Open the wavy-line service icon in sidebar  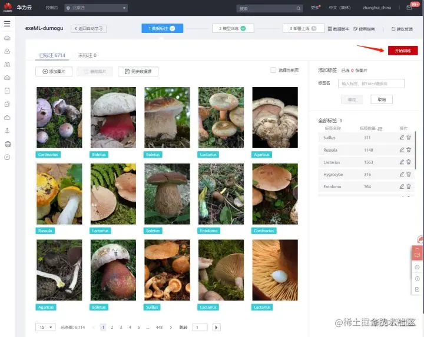coord(7,65)
